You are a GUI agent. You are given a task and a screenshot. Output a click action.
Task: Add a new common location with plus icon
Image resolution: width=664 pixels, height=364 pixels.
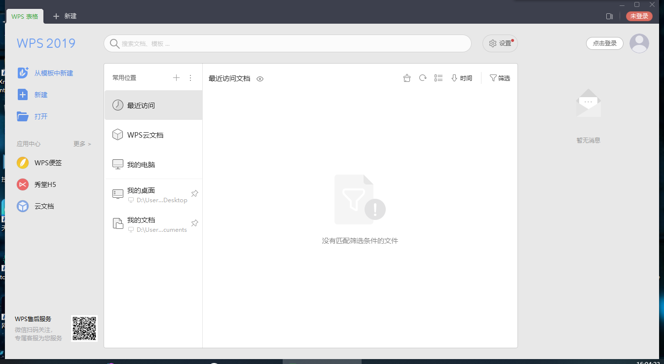tap(176, 78)
